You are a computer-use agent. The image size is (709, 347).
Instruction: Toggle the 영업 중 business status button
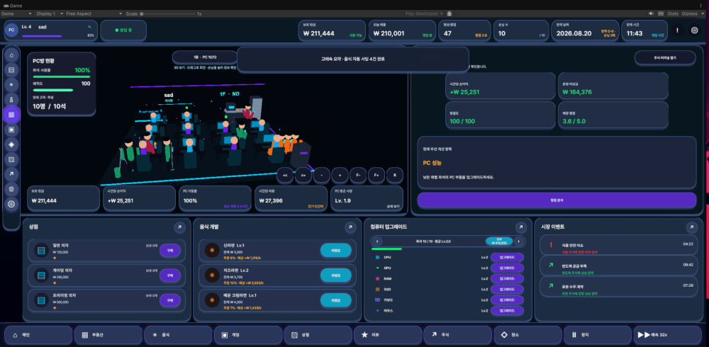click(123, 30)
